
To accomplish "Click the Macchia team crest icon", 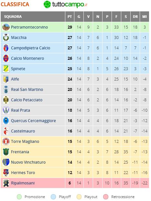I will pyautogui.click(x=6, y=37).
